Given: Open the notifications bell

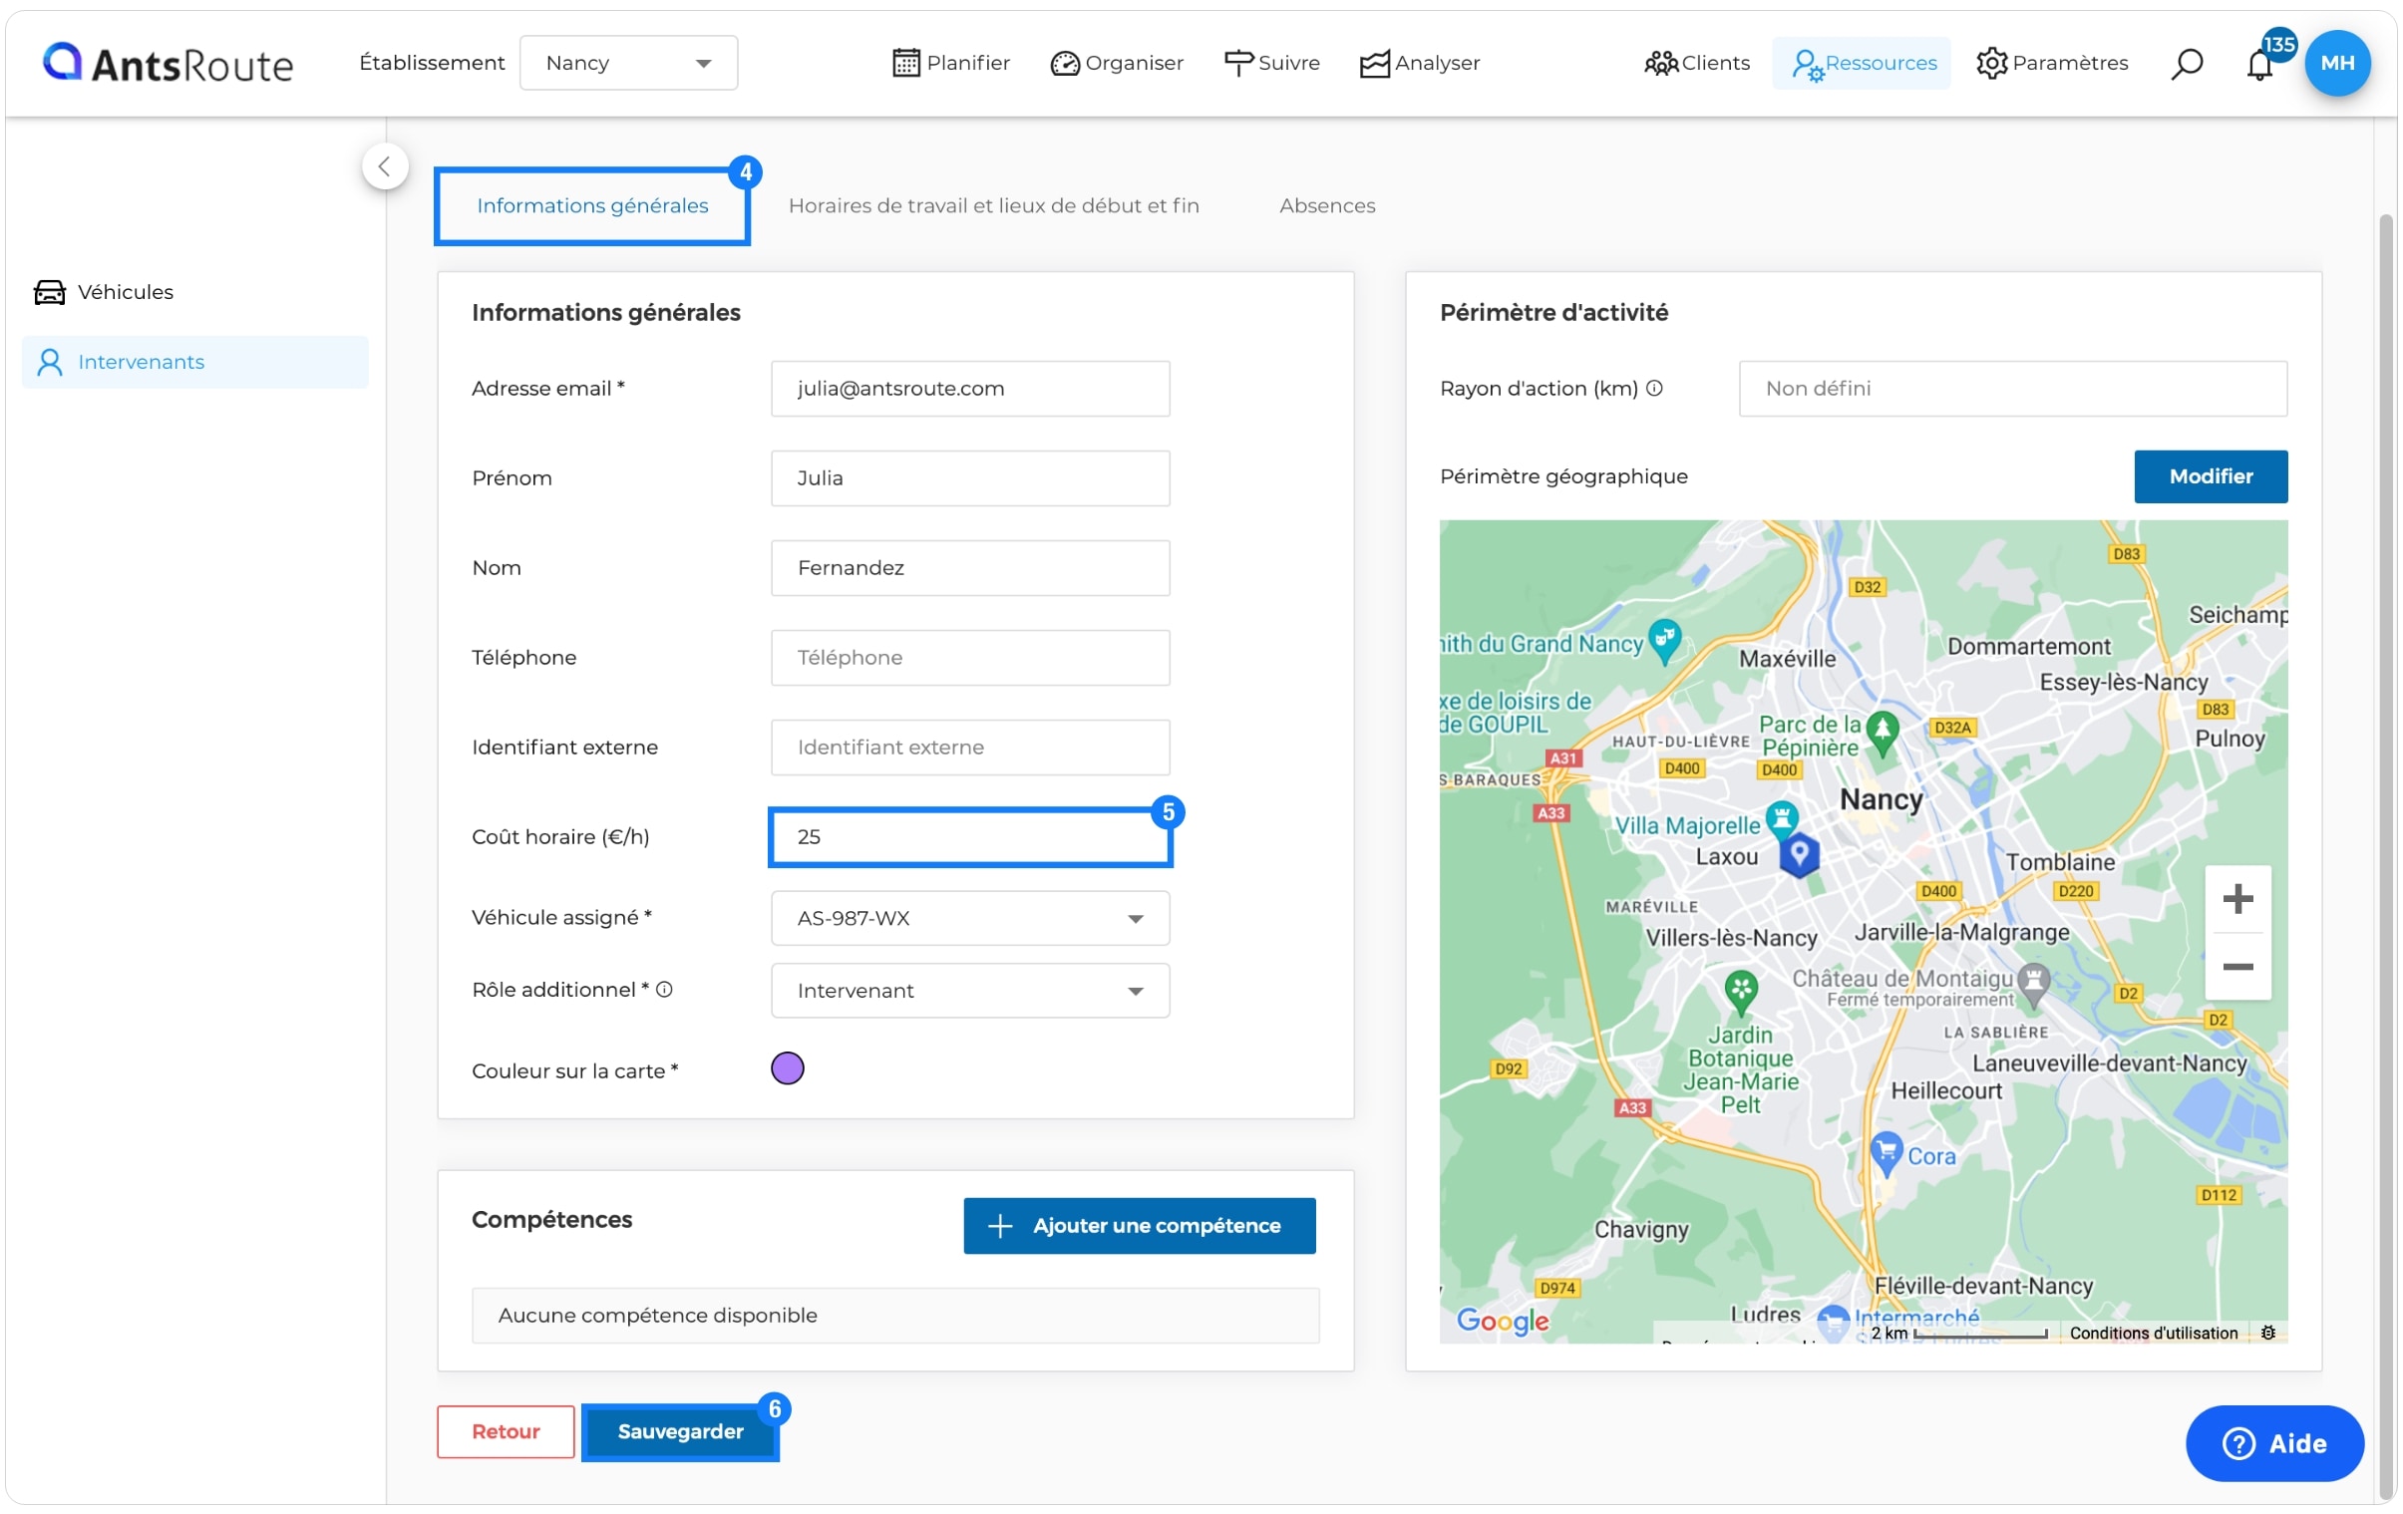Looking at the screenshot, I should pos(2260,65).
